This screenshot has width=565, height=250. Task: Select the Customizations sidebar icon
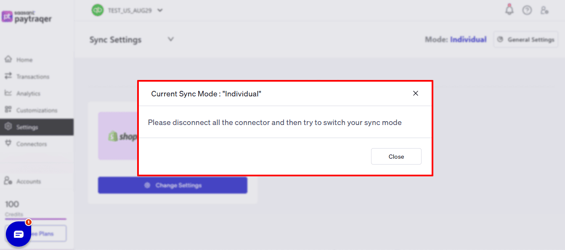pos(8,110)
